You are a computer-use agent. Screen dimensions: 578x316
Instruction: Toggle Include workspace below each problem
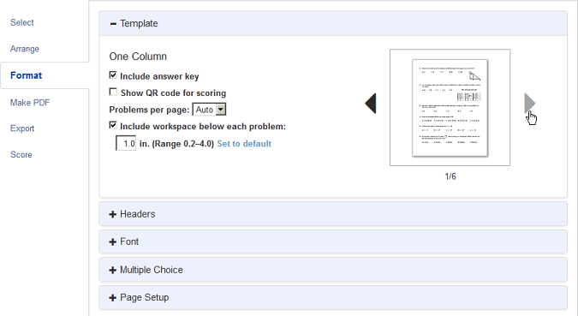pyautogui.click(x=113, y=125)
